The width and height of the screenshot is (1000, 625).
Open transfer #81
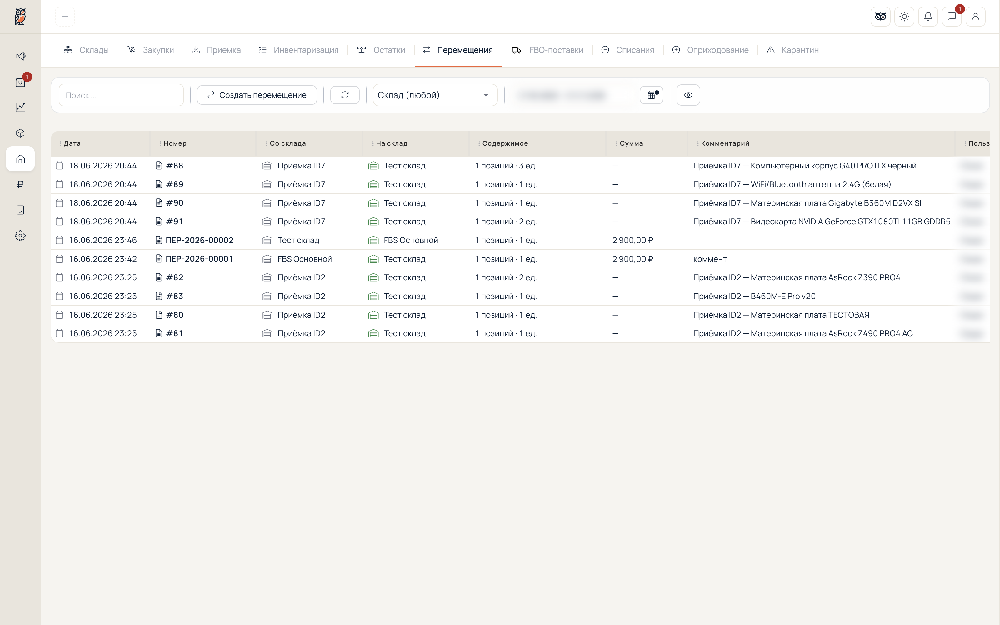(x=174, y=333)
